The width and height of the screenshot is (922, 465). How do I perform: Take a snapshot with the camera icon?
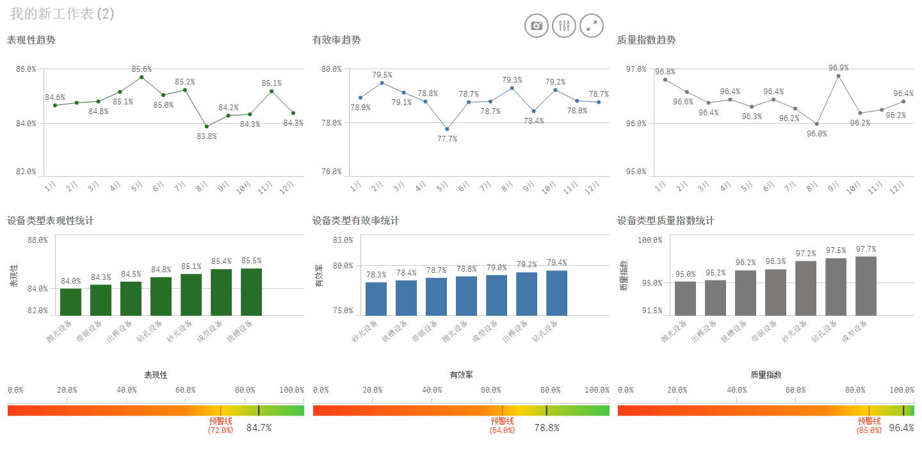point(537,26)
